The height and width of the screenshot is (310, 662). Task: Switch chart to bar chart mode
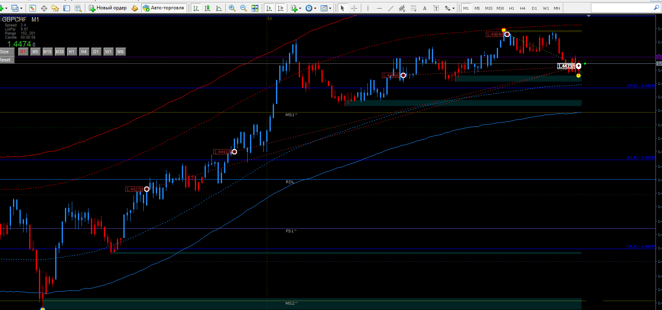196,8
